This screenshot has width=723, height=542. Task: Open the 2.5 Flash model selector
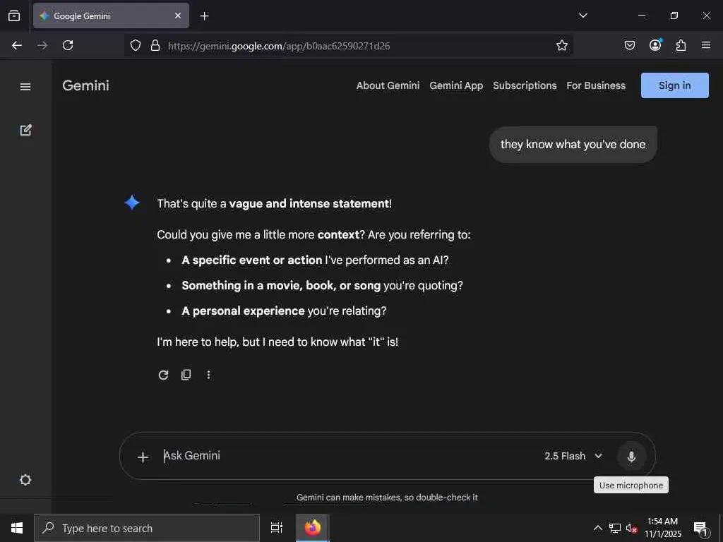pos(573,456)
